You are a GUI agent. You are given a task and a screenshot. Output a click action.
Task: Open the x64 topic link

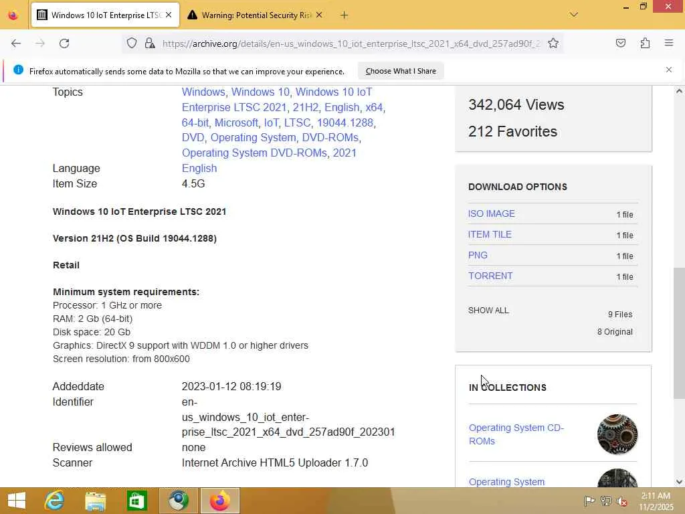[x=374, y=108]
